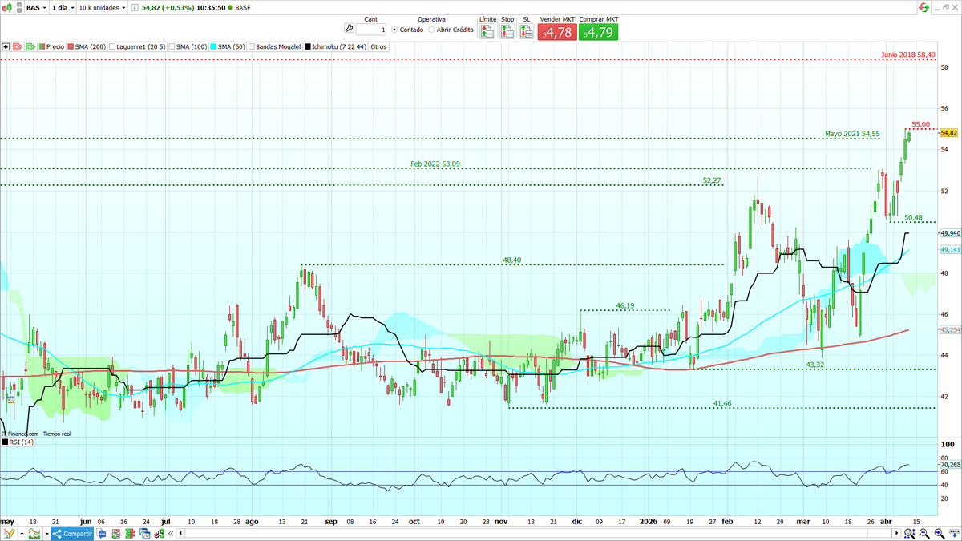Image resolution: width=962 pixels, height=541 pixels.
Task: Click the 43,32 support label
Action: (814, 365)
